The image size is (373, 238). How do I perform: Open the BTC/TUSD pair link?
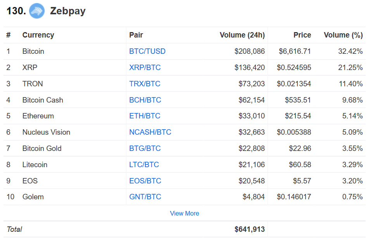[147, 51]
